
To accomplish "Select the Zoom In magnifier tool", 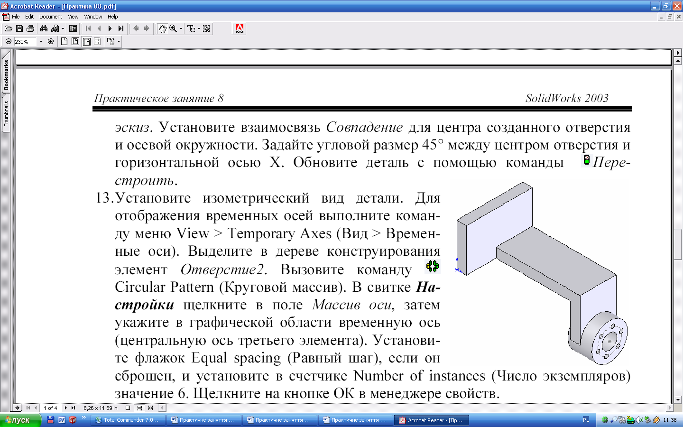I will (x=173, y=29).
